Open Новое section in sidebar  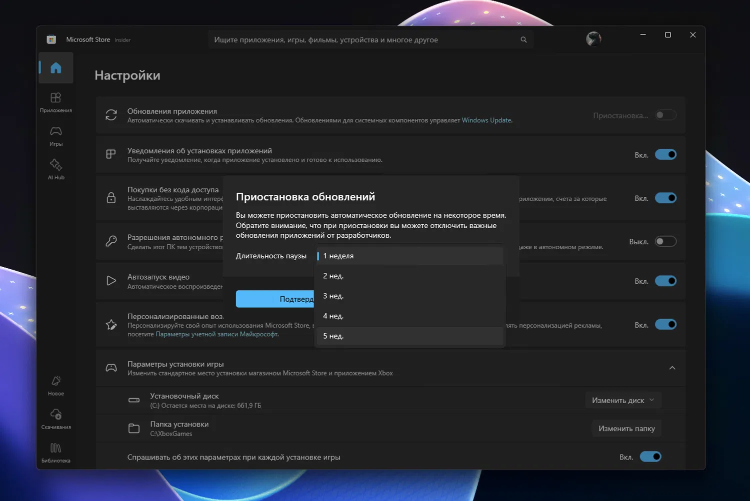(x=56, y=386)
